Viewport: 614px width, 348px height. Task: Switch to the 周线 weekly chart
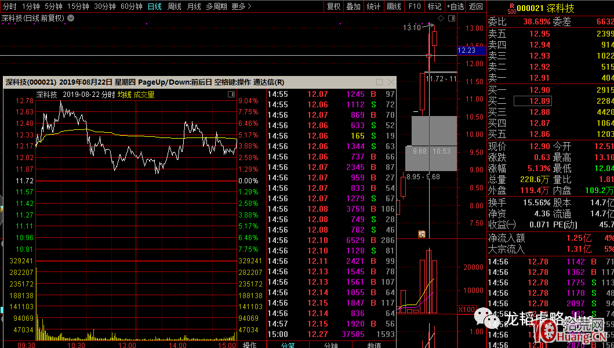175,6
